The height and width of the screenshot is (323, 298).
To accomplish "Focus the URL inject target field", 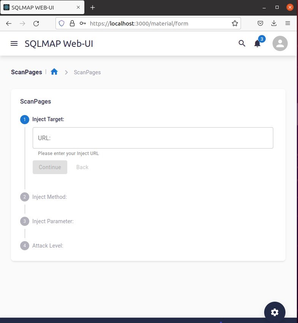I will pyautogui.click(x=153, y=138).
